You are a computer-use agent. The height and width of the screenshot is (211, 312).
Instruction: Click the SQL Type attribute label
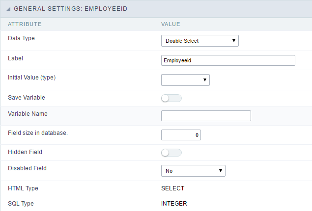(21, 203)
